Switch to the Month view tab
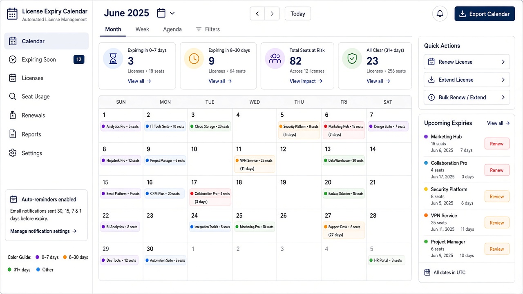Viewport: 523px width, 294px height. (x=113, y=29)
